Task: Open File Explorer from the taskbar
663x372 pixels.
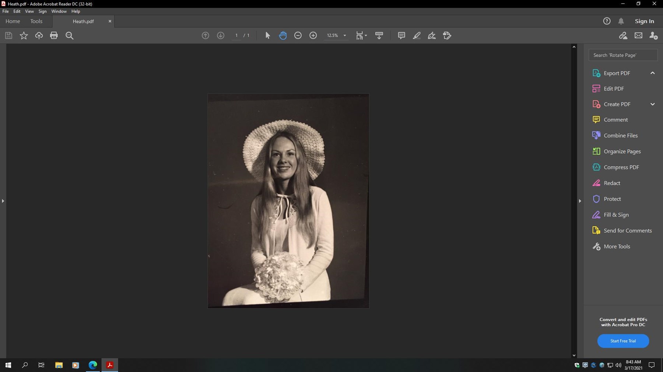Action: tap(59, 365)
